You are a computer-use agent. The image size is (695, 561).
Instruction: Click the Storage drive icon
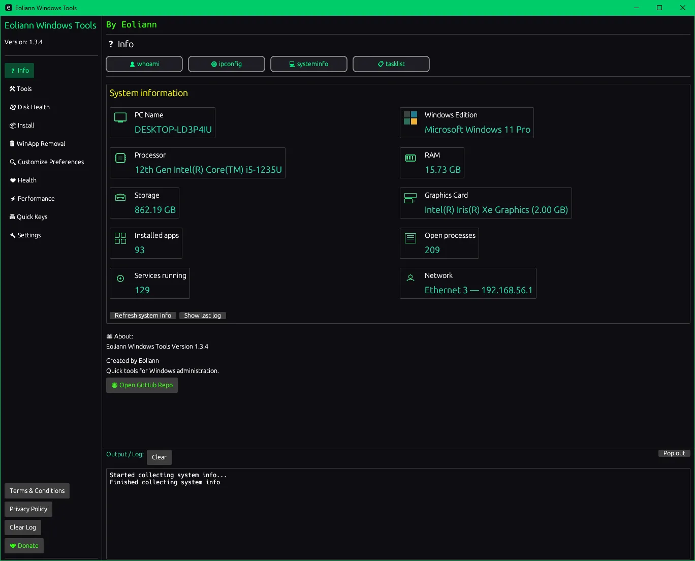pyautogui.click(x=120, y=198)
